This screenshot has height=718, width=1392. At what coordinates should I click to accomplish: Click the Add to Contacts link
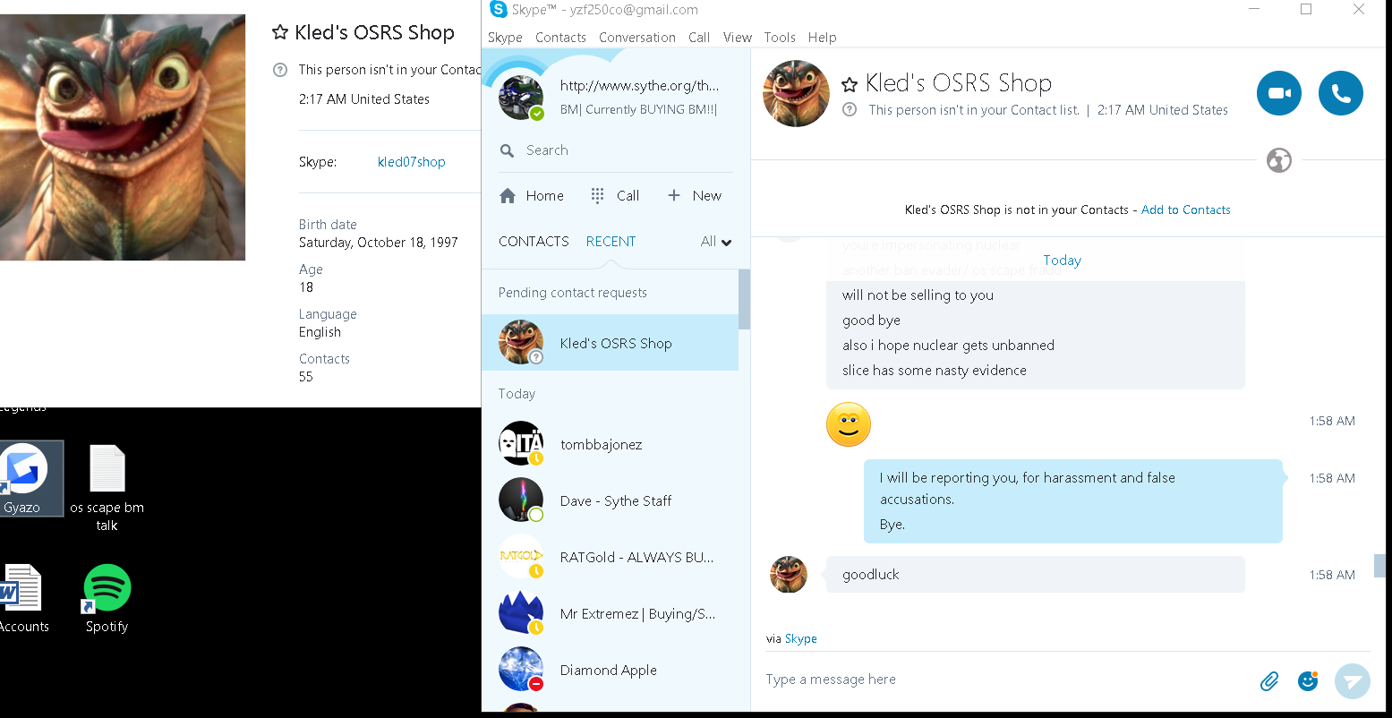pos(1185,209)
